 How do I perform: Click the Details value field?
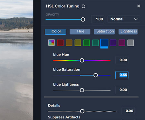[128, 111]
